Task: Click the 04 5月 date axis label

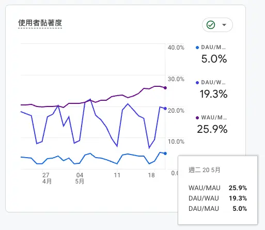Action: [x=80, y=178]
